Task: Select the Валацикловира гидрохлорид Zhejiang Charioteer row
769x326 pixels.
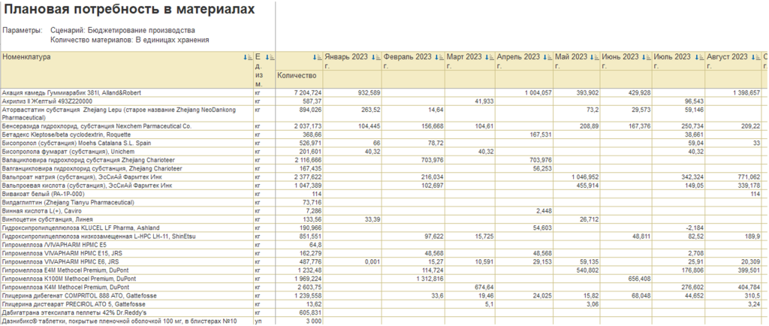Action: pos(384,160)
